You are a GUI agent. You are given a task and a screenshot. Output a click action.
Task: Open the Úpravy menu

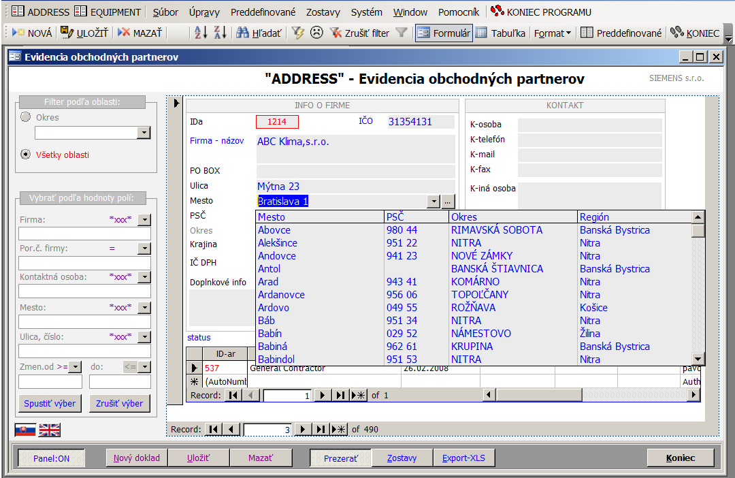point(204,12)
